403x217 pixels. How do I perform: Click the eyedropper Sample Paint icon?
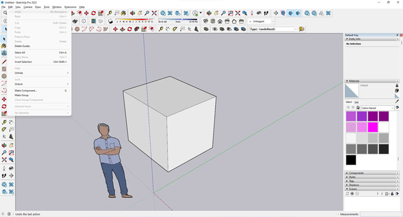(397, 101)
